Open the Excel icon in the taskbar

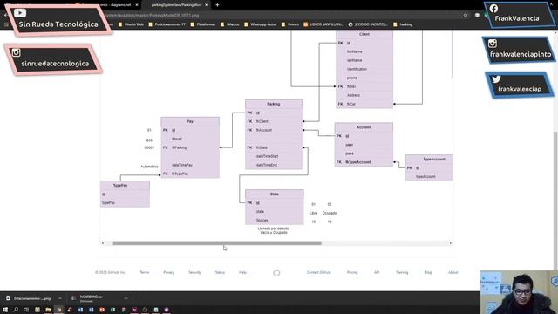click(x=112, y=310)
